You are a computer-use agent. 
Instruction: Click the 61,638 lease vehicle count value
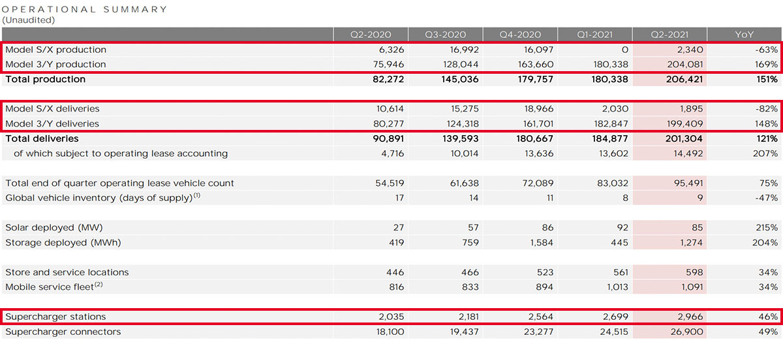coord(464,183)
